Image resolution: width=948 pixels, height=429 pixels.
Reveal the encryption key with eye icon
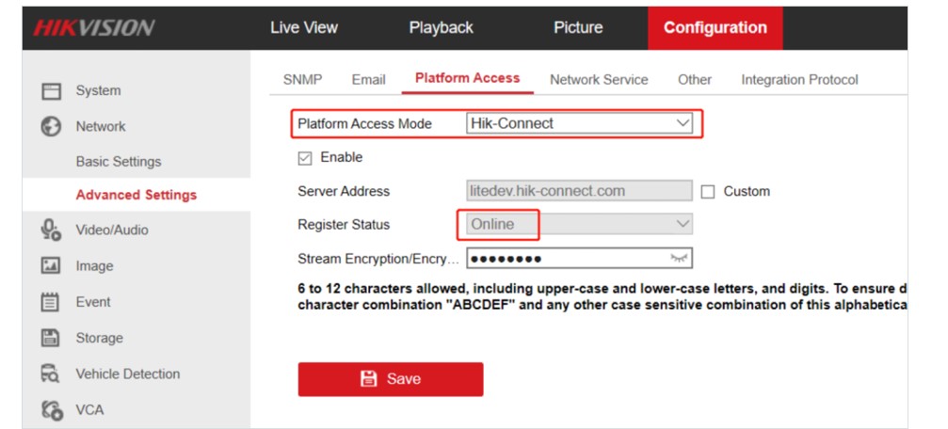(679, 258)
